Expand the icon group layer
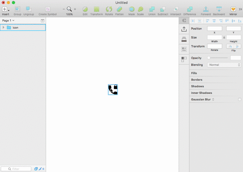The image size is (243, 172). (x=3, y=28)
